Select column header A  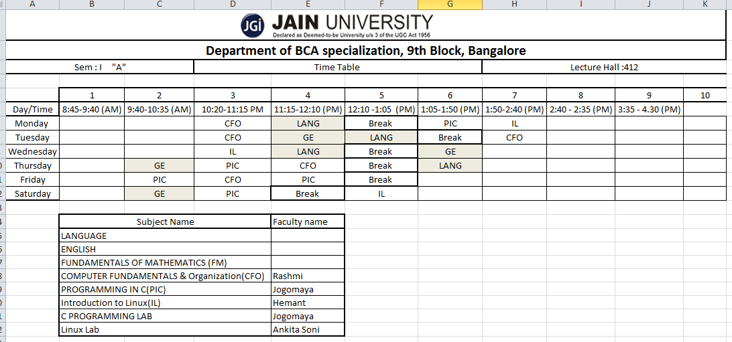[32, 4]
